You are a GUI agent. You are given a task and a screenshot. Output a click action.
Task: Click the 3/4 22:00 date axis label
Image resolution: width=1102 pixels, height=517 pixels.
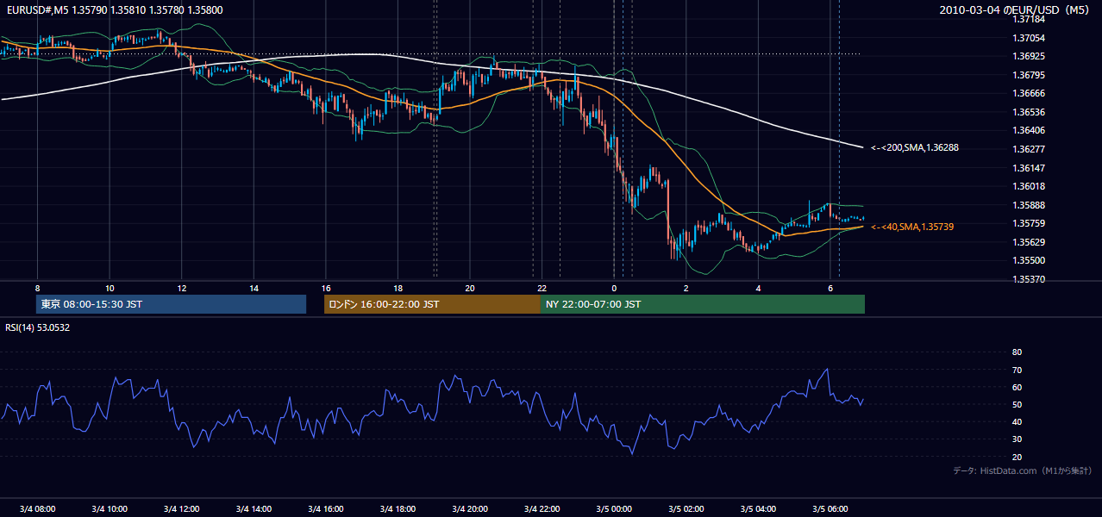pyautogui.click(x=542, y=508)
